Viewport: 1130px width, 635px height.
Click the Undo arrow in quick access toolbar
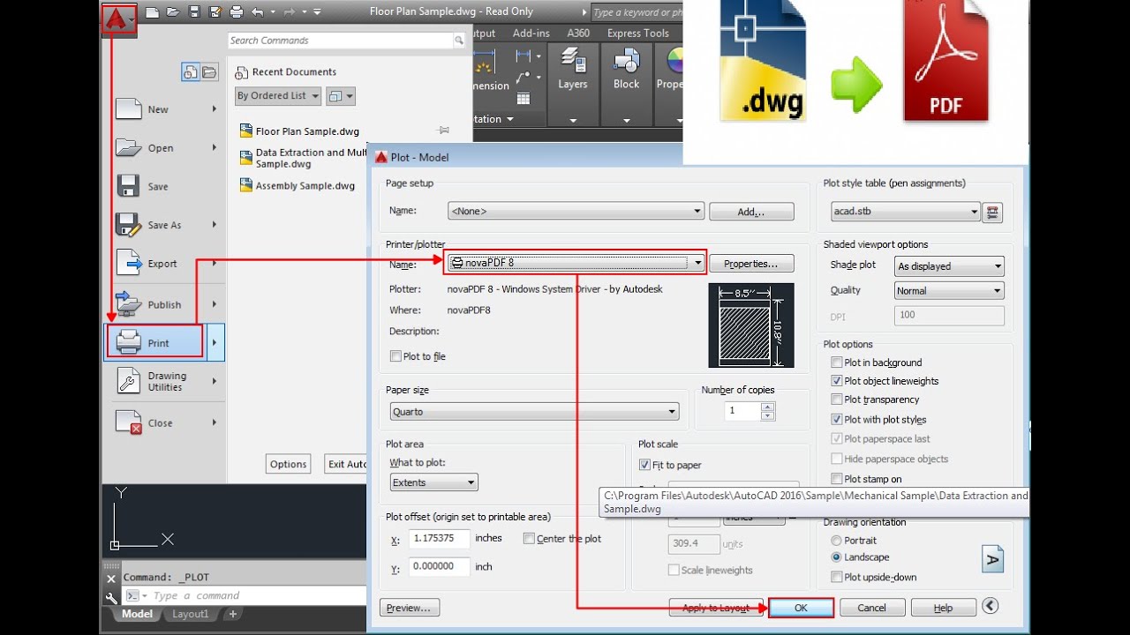click(257, 12)
